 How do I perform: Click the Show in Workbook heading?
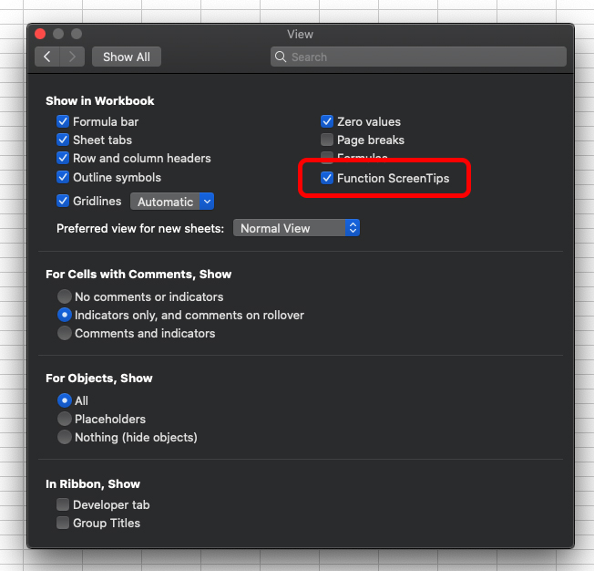point(100,101)
